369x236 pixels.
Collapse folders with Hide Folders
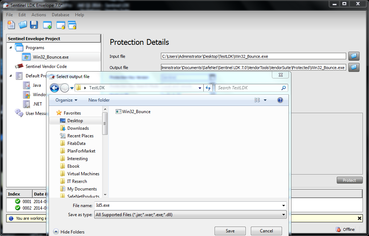tap(69, 232)
